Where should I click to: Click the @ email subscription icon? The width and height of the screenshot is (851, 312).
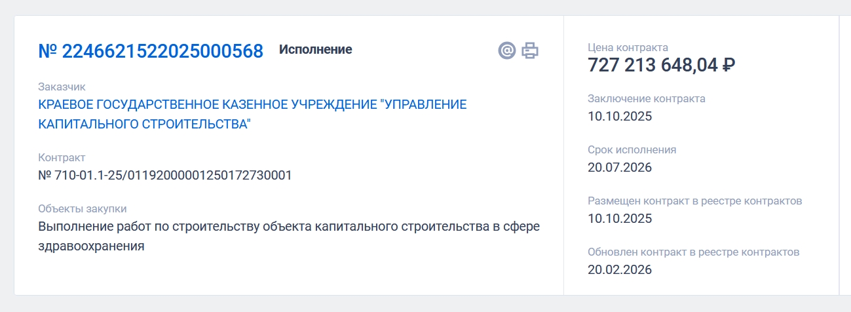pos(507,50)
